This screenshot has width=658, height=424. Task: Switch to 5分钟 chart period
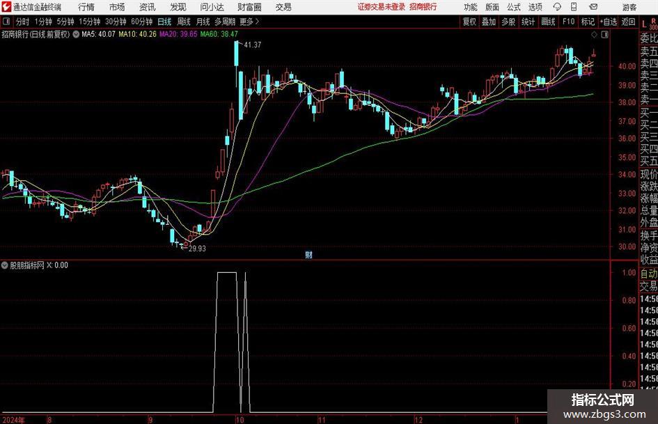(65, 22)
